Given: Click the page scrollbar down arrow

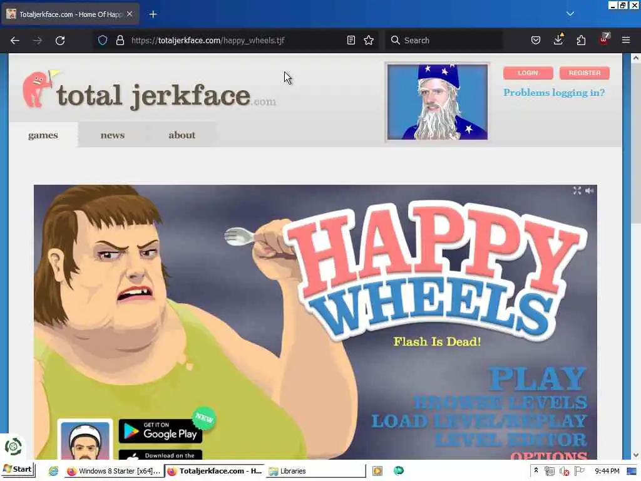Looking at the screenshot, I should tap(636, 455).
